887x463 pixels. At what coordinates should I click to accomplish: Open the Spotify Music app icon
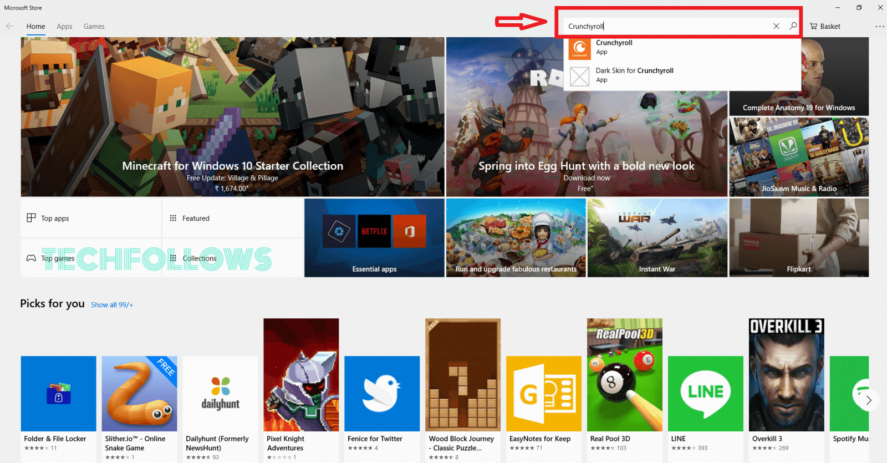click(x=849, y=394)
